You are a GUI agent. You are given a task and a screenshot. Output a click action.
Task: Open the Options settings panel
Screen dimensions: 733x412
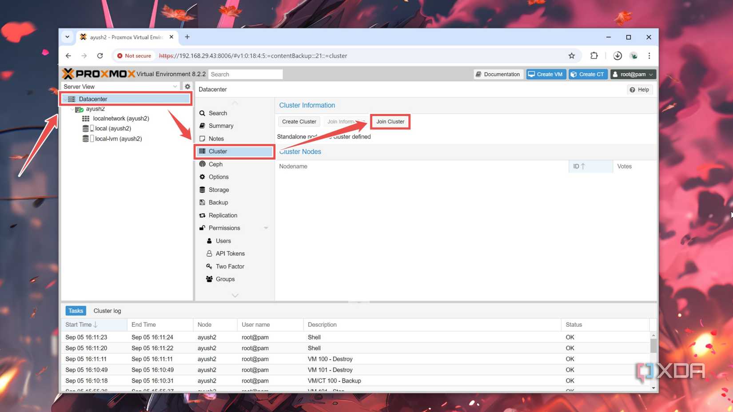[218, 177]
